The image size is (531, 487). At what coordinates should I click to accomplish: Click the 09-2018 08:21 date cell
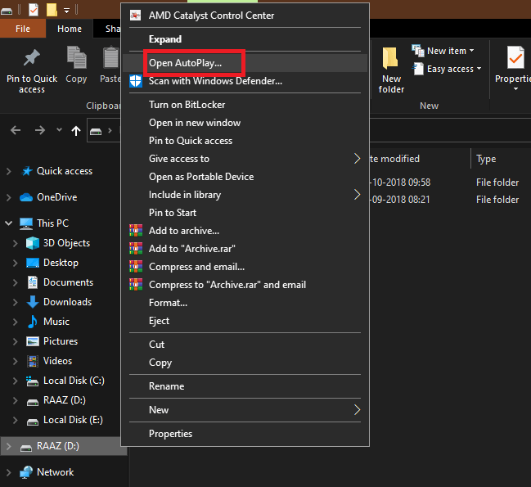coord(401,200)
